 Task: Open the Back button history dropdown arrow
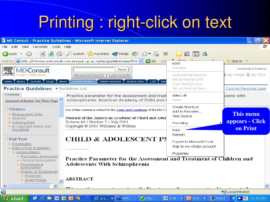[21, 54]
